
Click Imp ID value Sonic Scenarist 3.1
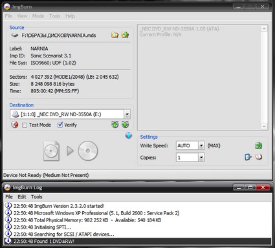51,56
